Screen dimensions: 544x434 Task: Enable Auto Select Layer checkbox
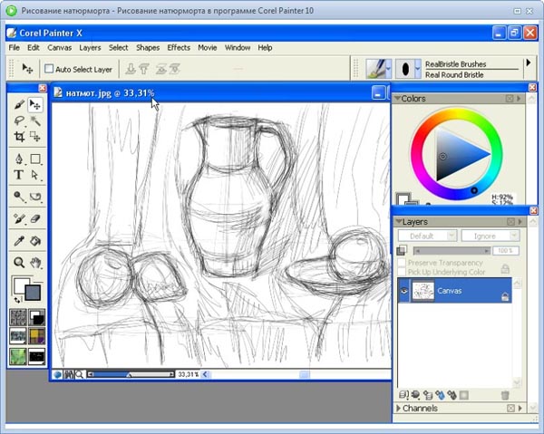(50, 69)
